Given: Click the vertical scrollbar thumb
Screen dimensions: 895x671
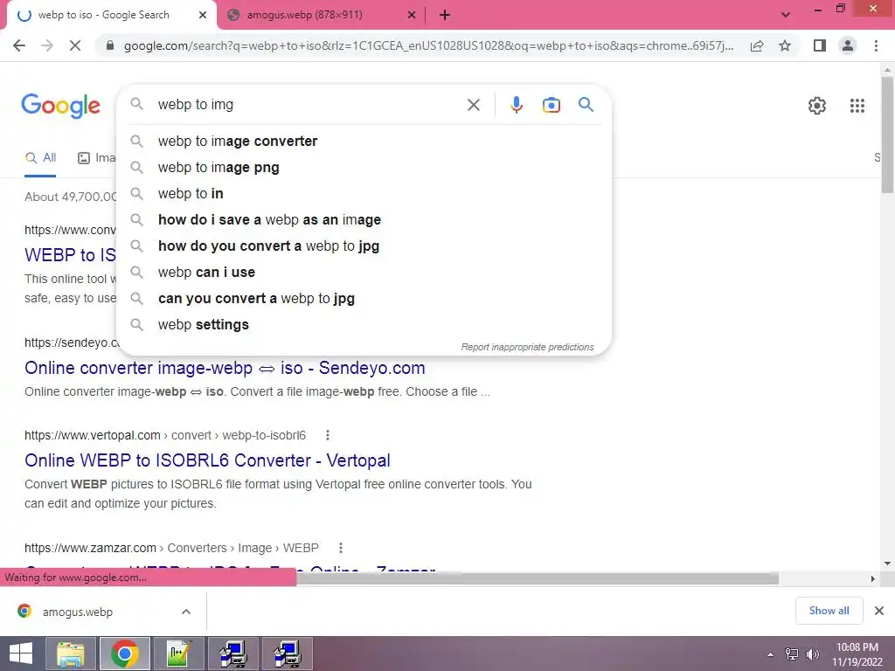Looking at the screenshot, I should click(887, 134).
